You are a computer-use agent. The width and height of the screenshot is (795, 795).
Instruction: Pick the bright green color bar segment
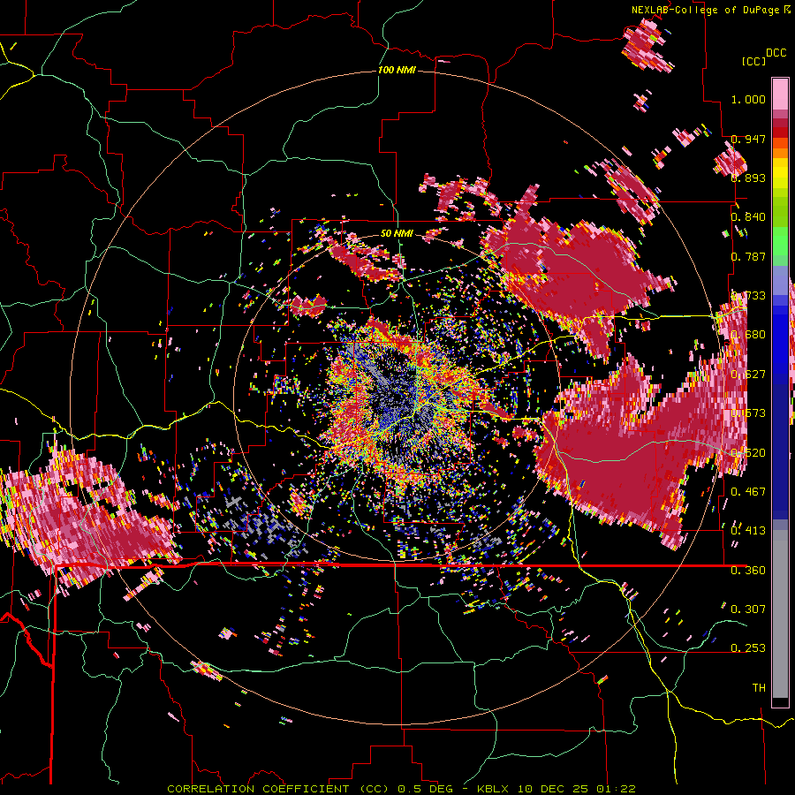point(780,241)
